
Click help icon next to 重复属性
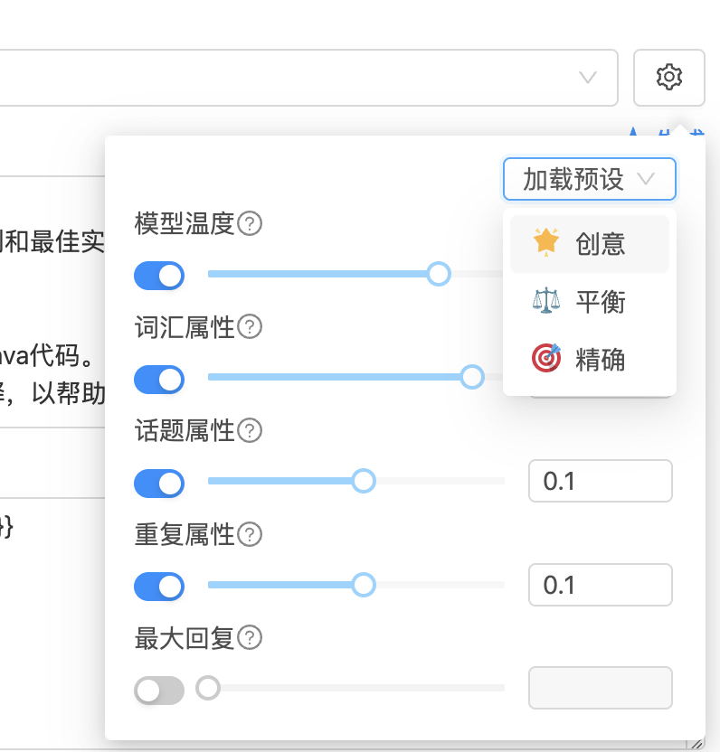pyautogui.click(x=250, y=534)
